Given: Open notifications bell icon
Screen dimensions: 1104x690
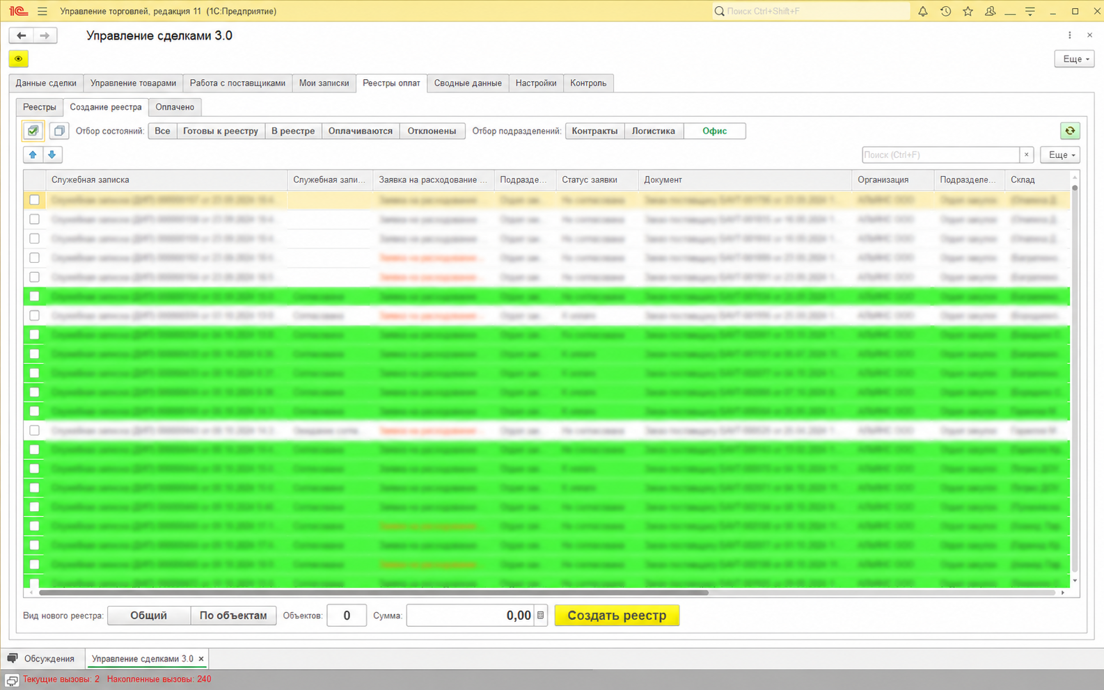Looking at the screenshot, I should click(923, 11).
